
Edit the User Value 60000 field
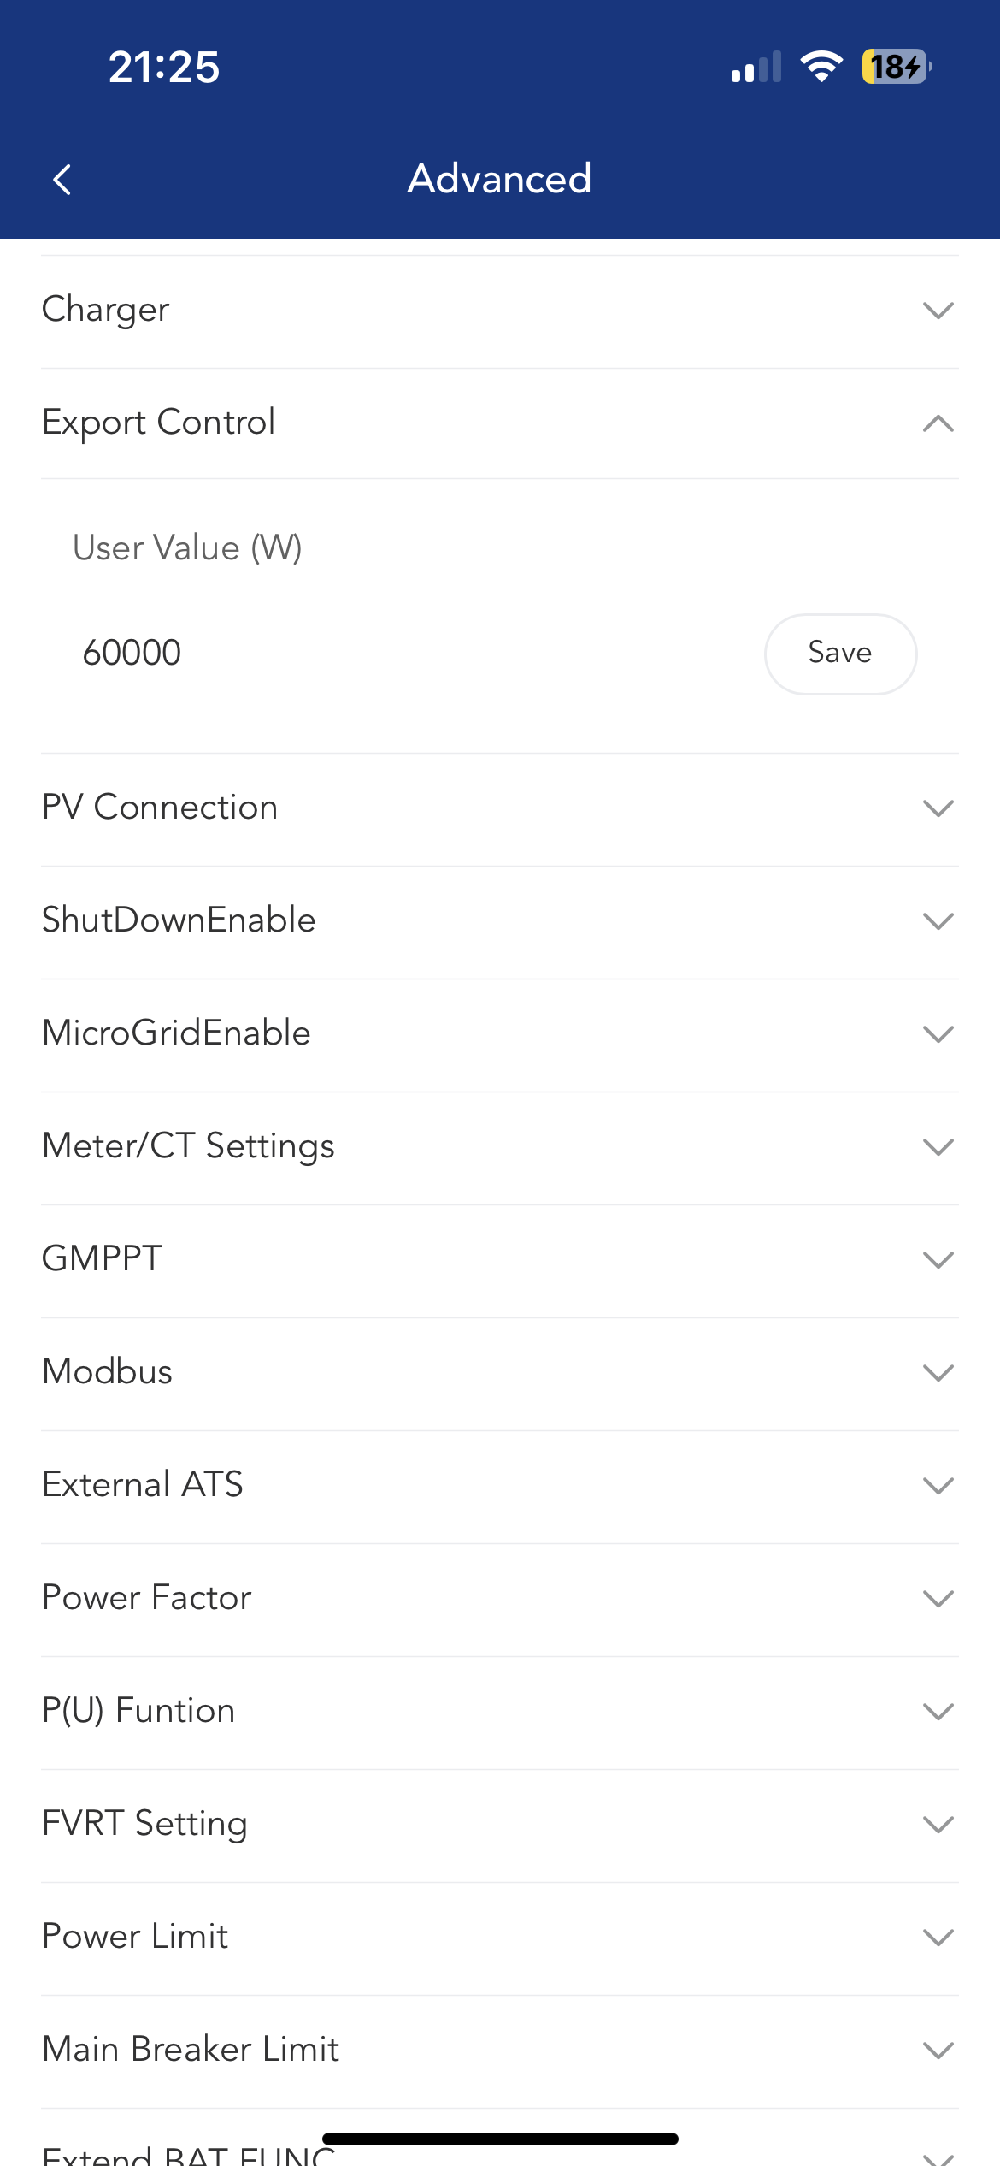click(x=342, y=654)
